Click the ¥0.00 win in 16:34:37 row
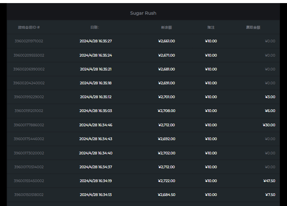Viewport: 287px width, 206px height. point(270,167)
